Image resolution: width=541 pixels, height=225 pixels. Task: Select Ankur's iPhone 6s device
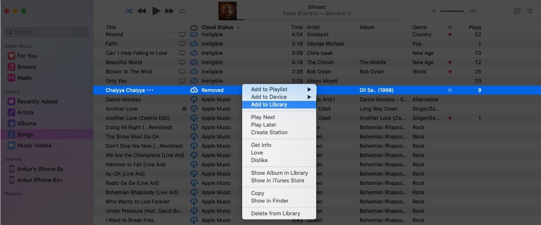point(40,169)
